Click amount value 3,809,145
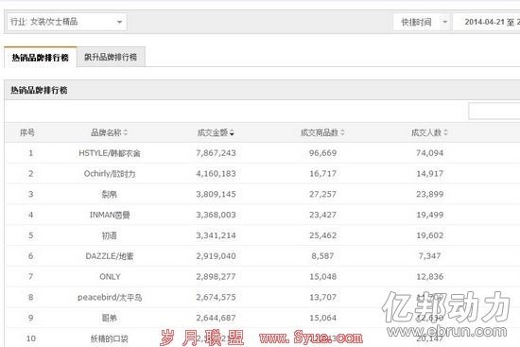520x347 pixels. pyautogui.click(x=216, y=194)
